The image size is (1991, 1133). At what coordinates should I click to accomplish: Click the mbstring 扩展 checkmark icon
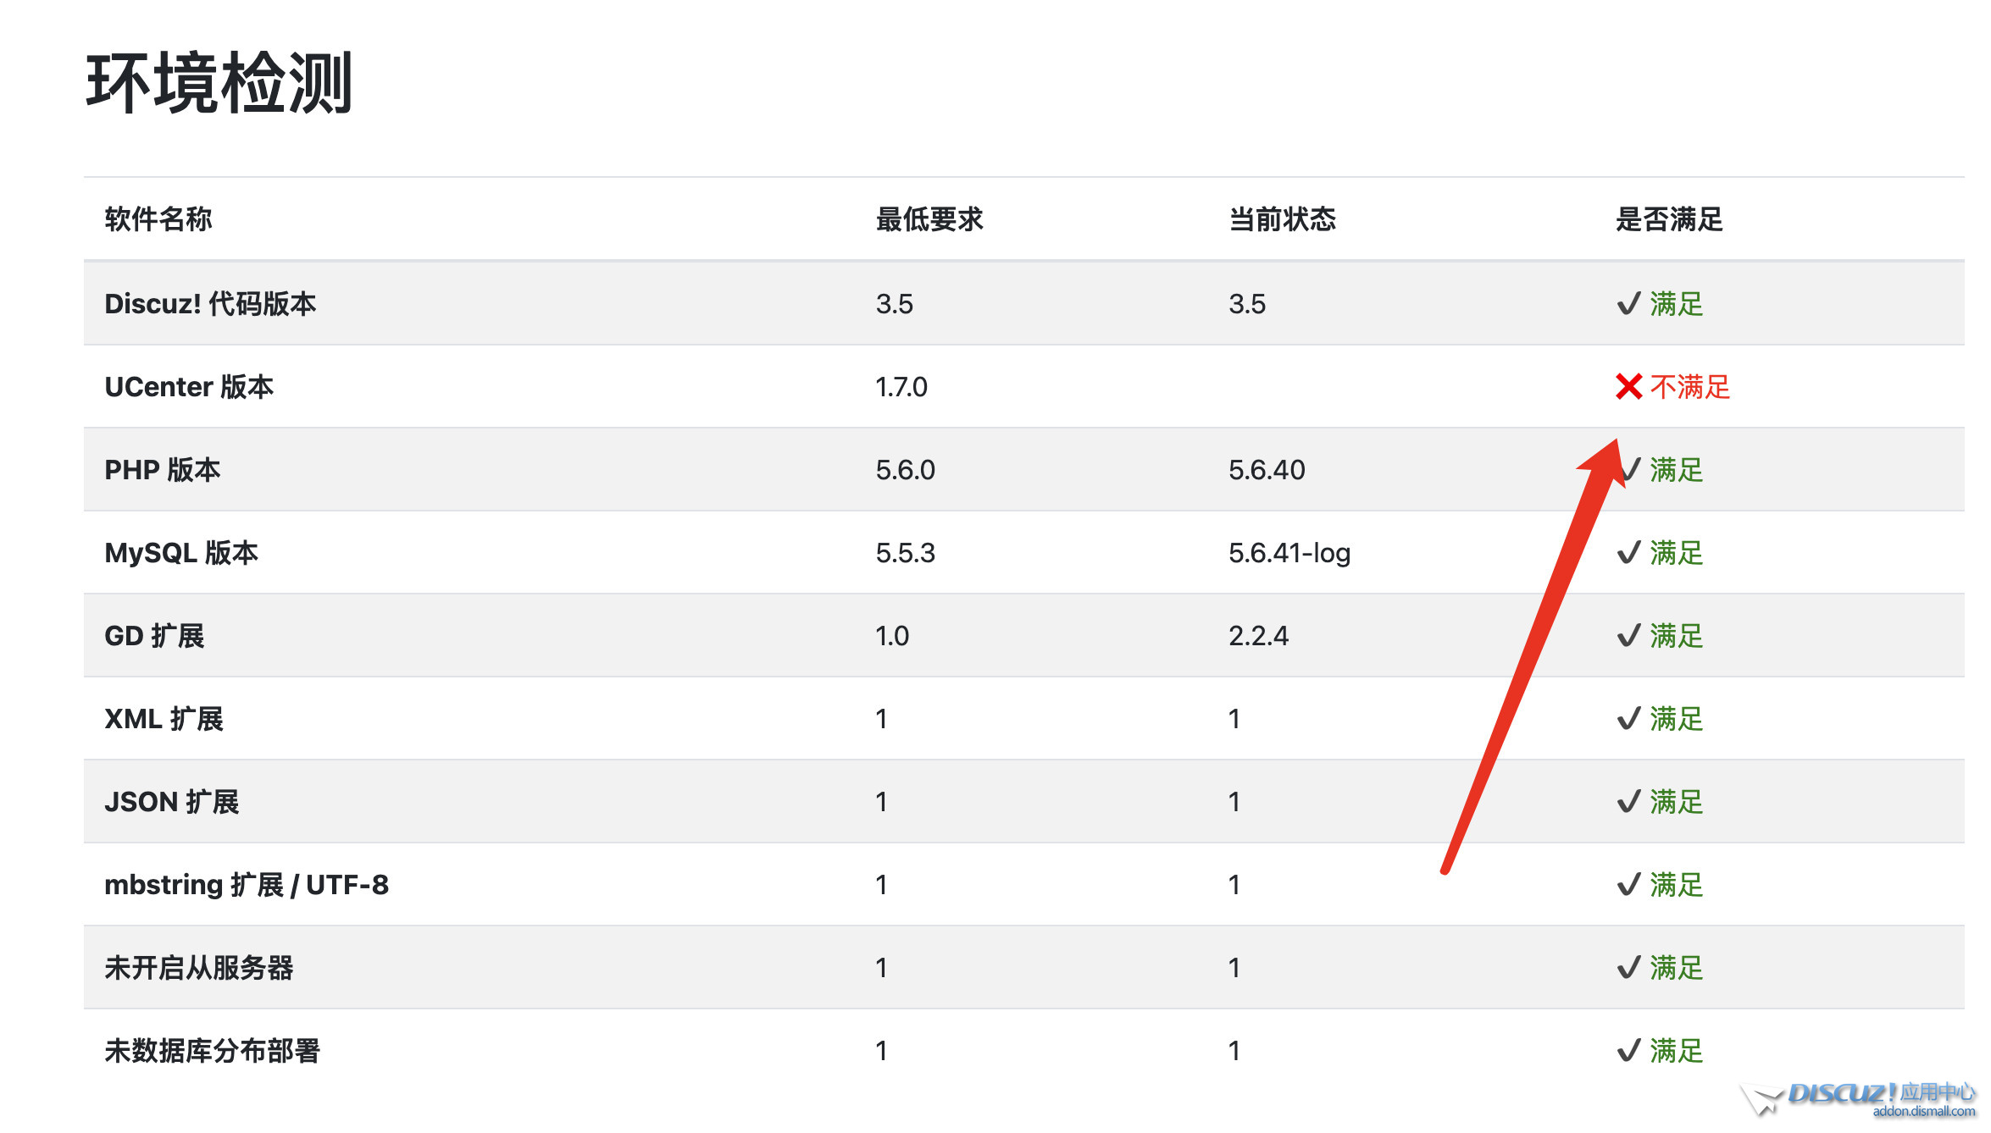tap(1628, 885)
